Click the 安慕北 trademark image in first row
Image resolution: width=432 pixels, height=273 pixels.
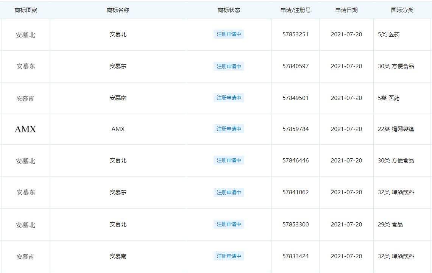(25, 34)
